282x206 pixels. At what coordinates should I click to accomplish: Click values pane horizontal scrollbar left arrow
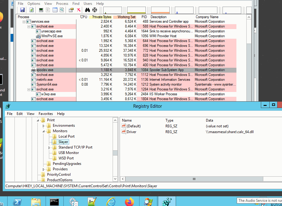123,179
